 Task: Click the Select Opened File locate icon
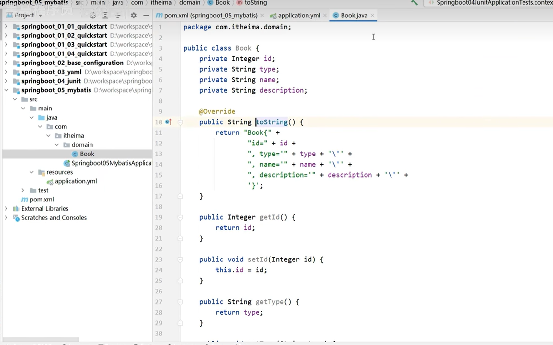[x=93, y=15]
